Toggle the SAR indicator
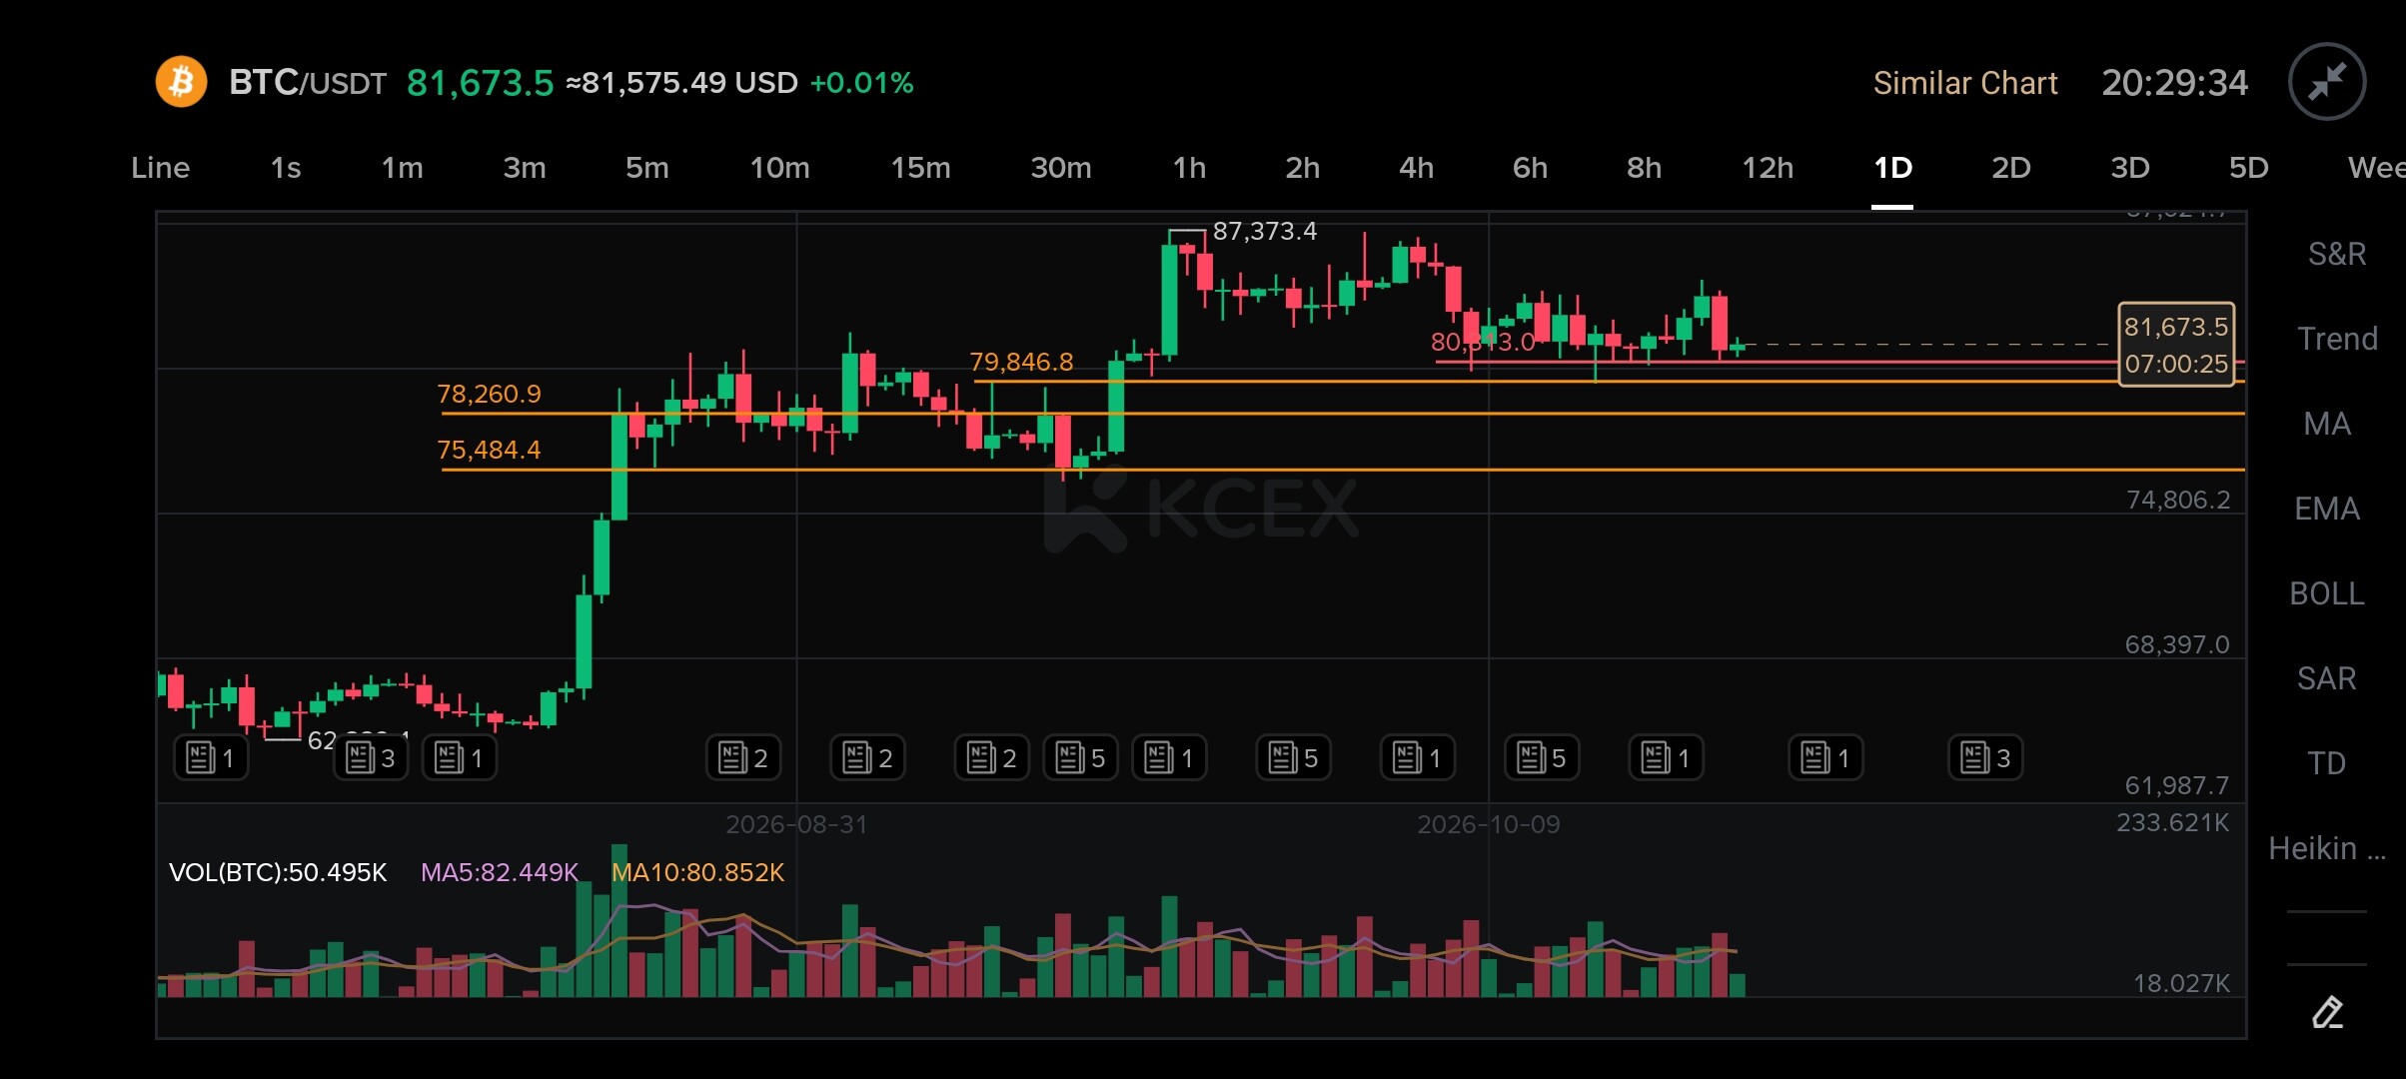2406x1079 pixels. coord(2326,678)
